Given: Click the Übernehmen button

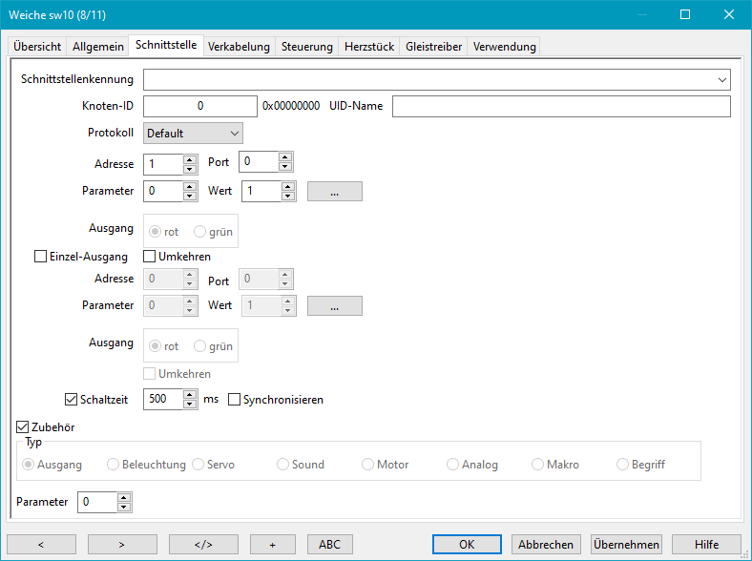Looking at the screenshot, I should 626,544.
